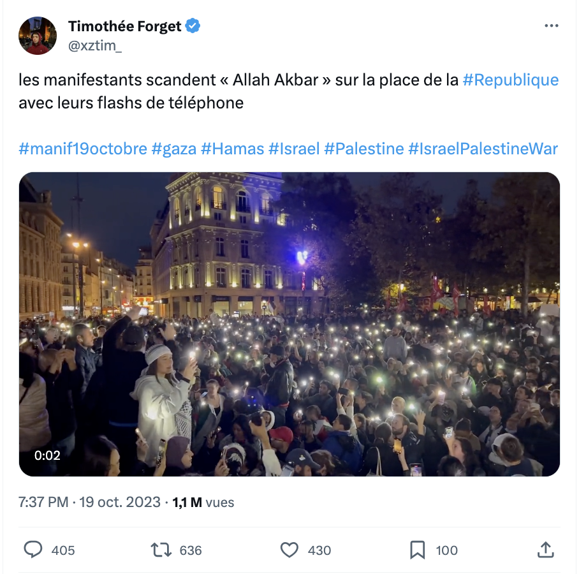This screenshot has width=579, height=574.
Task: Click the 1,1 M vues count
Action: coord(203,503)
